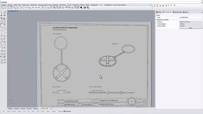The image size is (203, 114).
Task: Select the INFORMATICA title block text
Action: (69, 104)
